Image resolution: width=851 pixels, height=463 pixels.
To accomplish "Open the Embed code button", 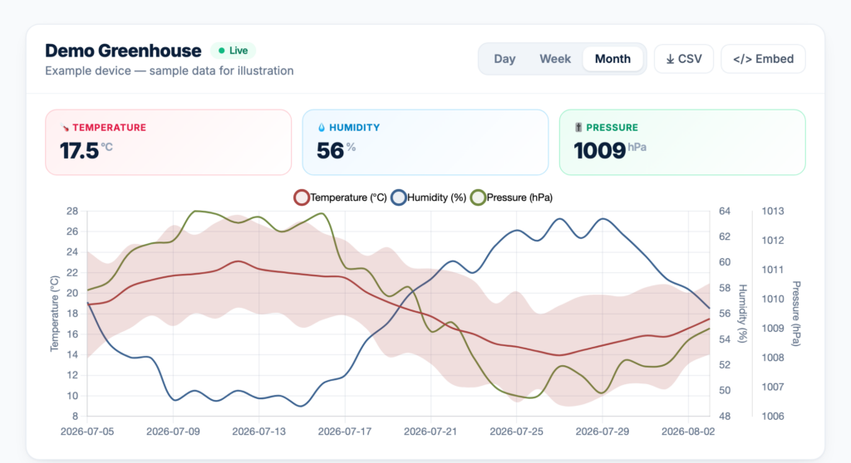I will click(x=763, y=59).
